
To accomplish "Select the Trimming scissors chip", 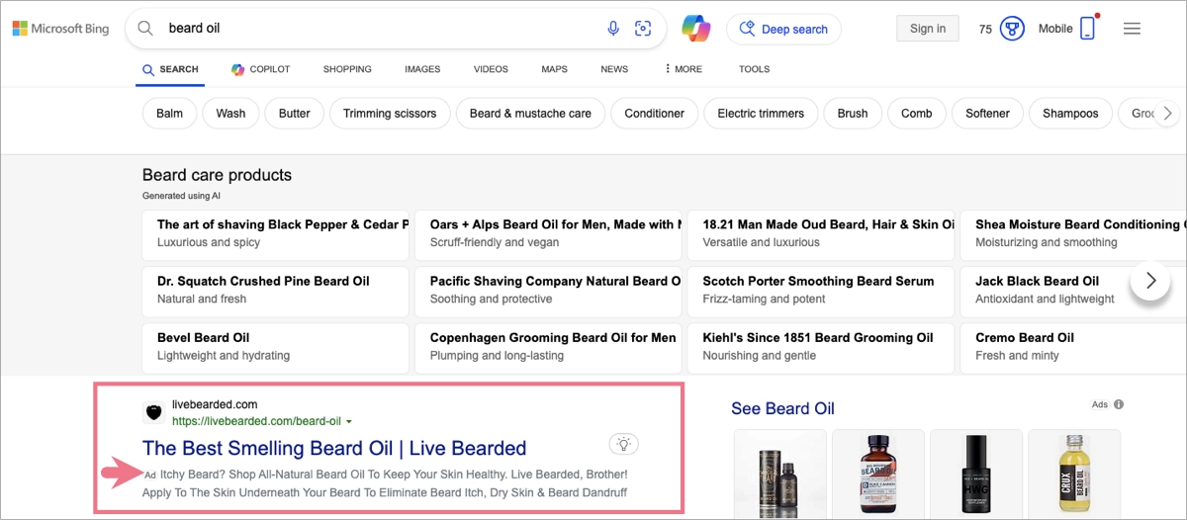I will (x=390, y=114).
